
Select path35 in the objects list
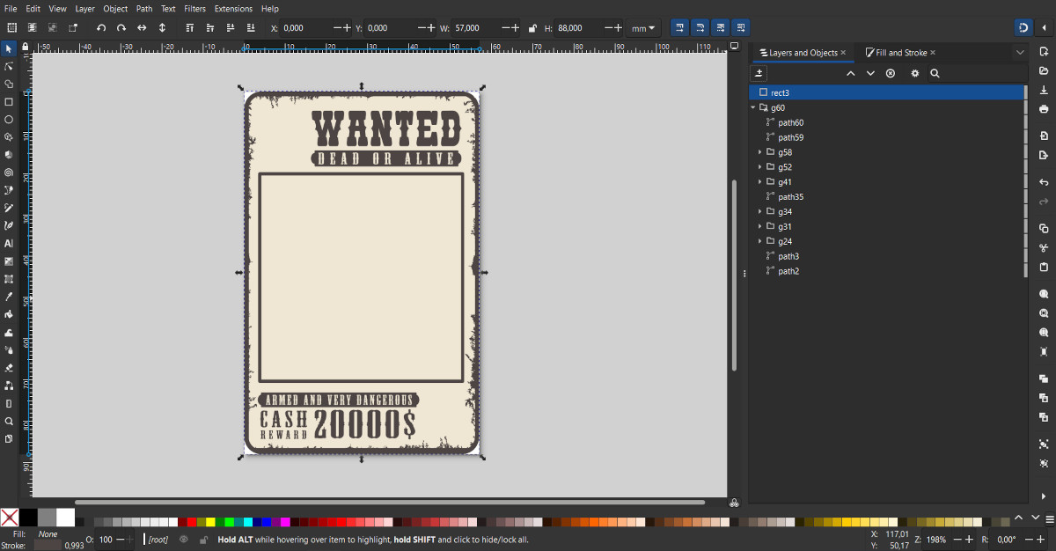coord(790,197)
